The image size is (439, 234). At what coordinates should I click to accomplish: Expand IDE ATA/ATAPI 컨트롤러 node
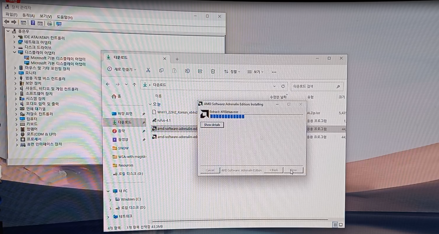[14, 37]
